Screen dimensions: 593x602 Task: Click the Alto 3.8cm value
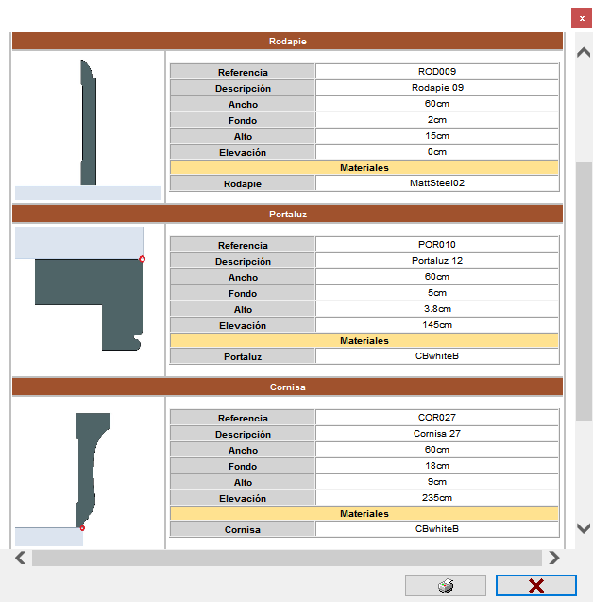[437, 309]
